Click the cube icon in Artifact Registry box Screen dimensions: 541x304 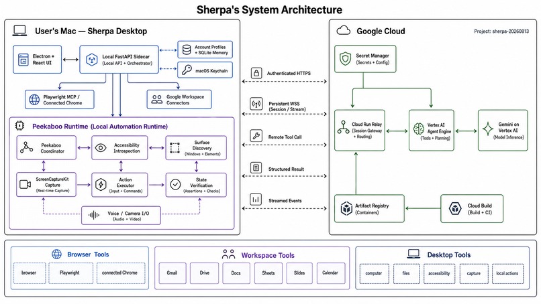click(x=346, y=209)
